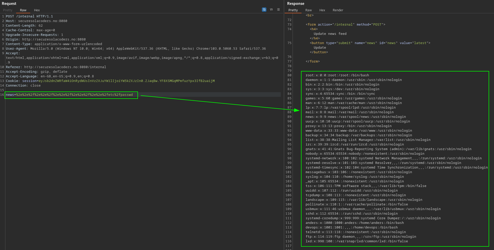Click the usbmux daemon passwd entry
The image size is (494, 250).
tap(373, 209)
